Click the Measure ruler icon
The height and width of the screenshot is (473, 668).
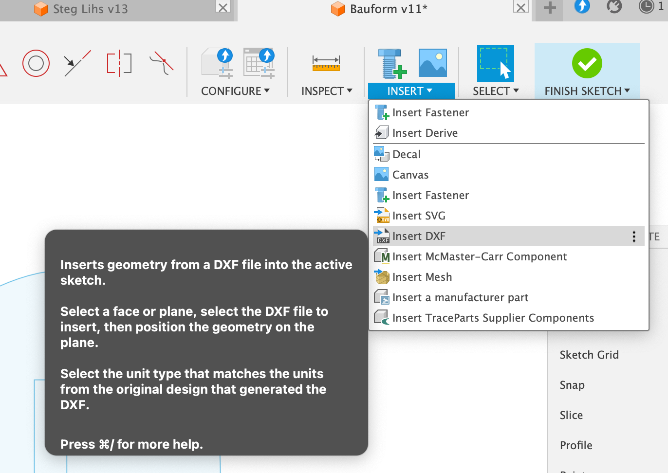click(x=326, y=63)
